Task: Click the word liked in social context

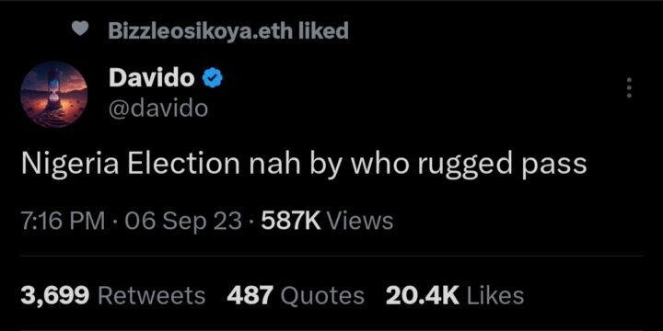Action: pyautogui.click(x=323, y=30)
